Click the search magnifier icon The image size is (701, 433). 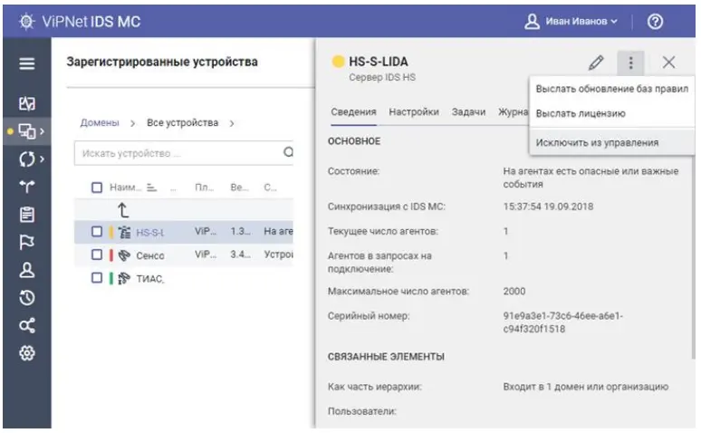coord(288,152)
